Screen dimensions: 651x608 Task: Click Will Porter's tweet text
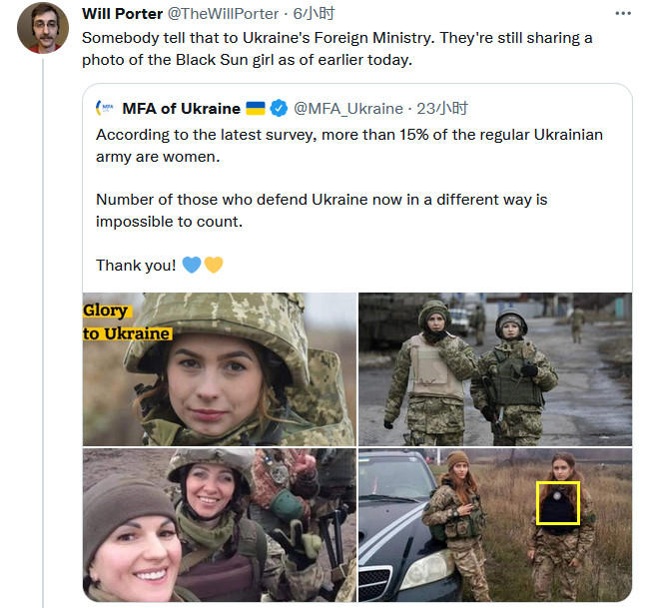pos(336,49)
